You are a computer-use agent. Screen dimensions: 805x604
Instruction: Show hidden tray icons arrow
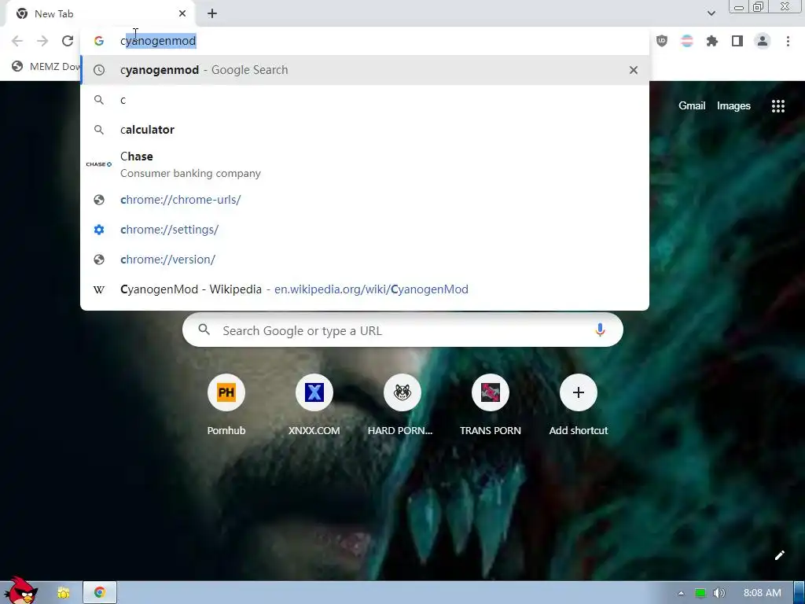681,593
